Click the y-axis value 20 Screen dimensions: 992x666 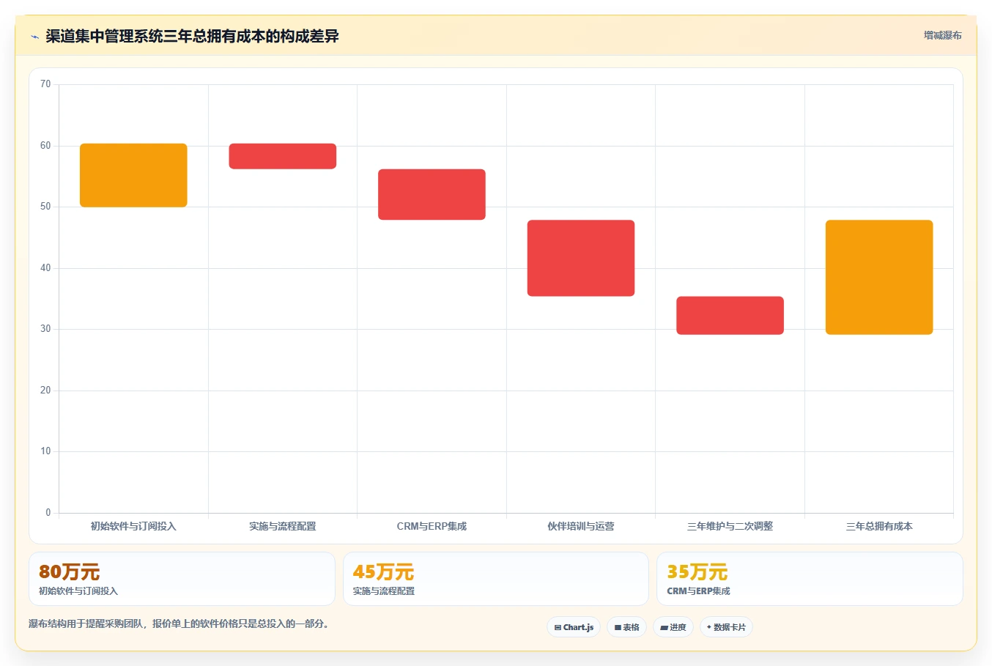(45, 391)
